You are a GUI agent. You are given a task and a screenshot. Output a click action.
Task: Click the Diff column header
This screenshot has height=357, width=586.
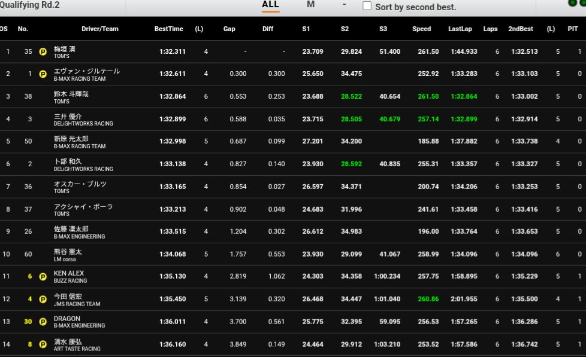tap(268, 29)
